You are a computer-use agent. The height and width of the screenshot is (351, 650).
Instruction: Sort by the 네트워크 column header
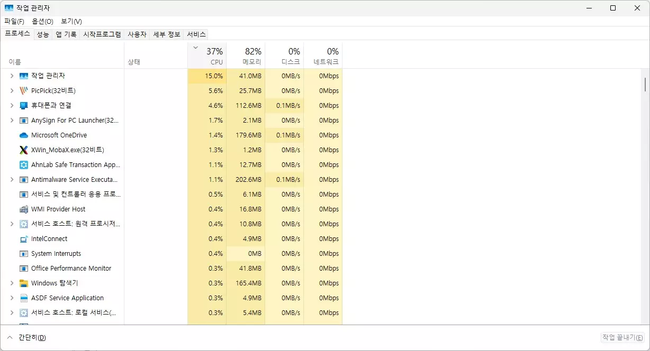tap(323, 56)
